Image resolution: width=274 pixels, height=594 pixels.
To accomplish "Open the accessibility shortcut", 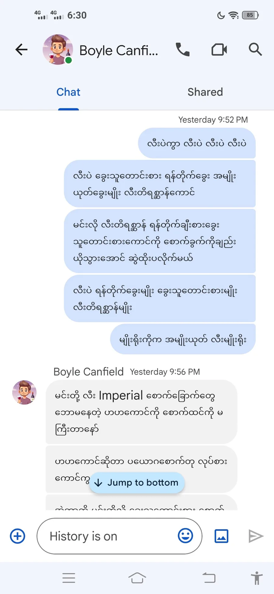I will [257, 578].
